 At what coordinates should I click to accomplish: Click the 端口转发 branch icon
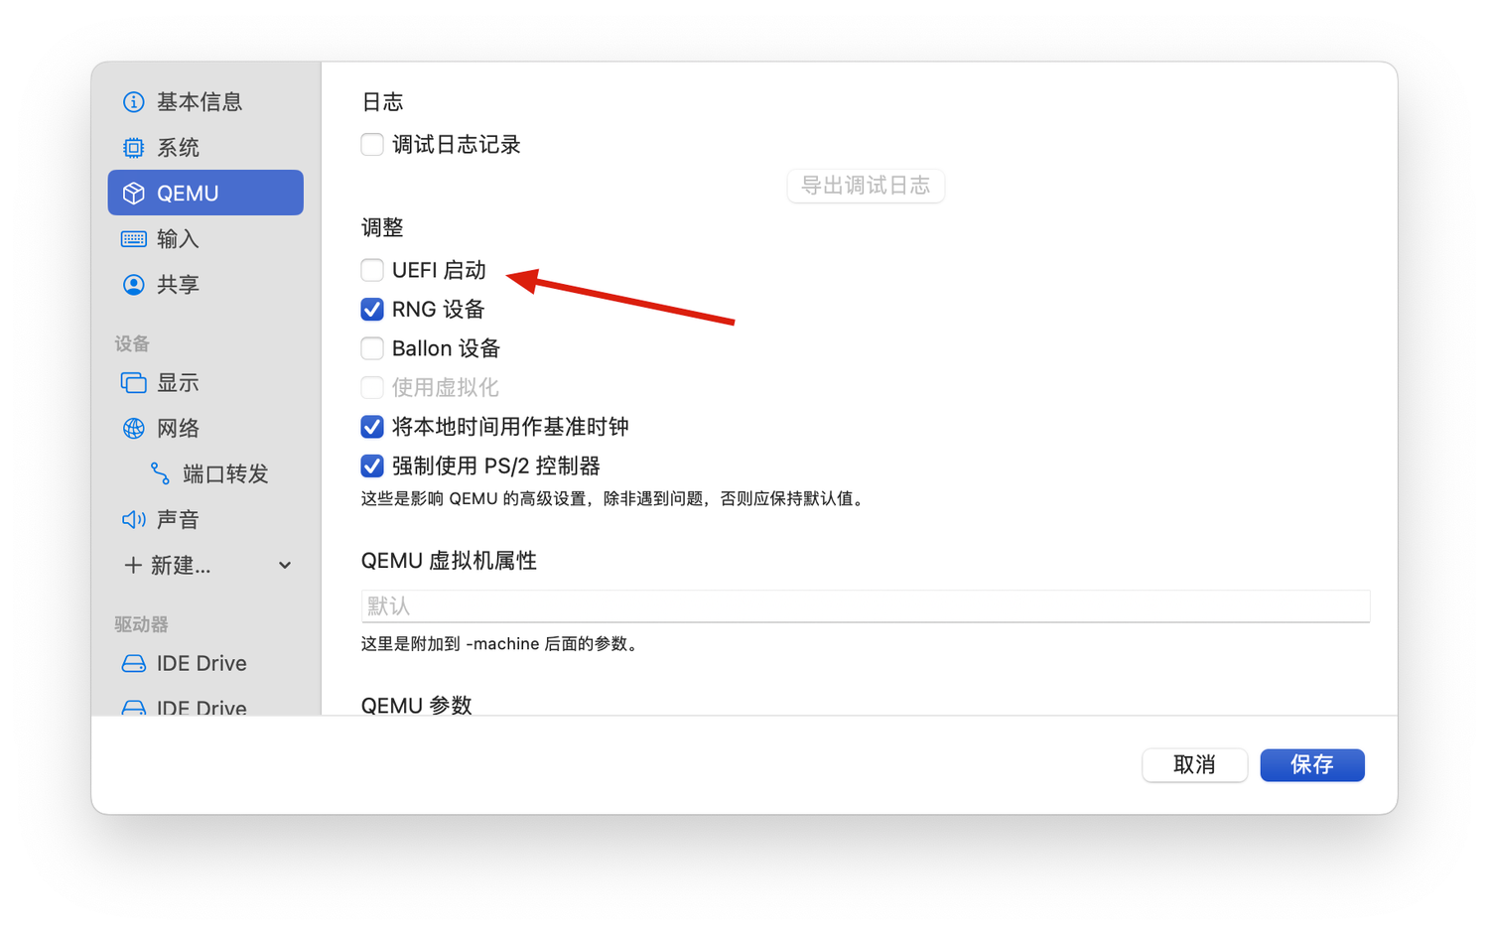160,474
